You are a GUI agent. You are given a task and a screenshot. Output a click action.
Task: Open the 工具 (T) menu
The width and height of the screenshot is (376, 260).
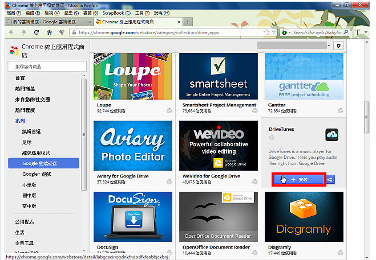[x=142, y=13]
